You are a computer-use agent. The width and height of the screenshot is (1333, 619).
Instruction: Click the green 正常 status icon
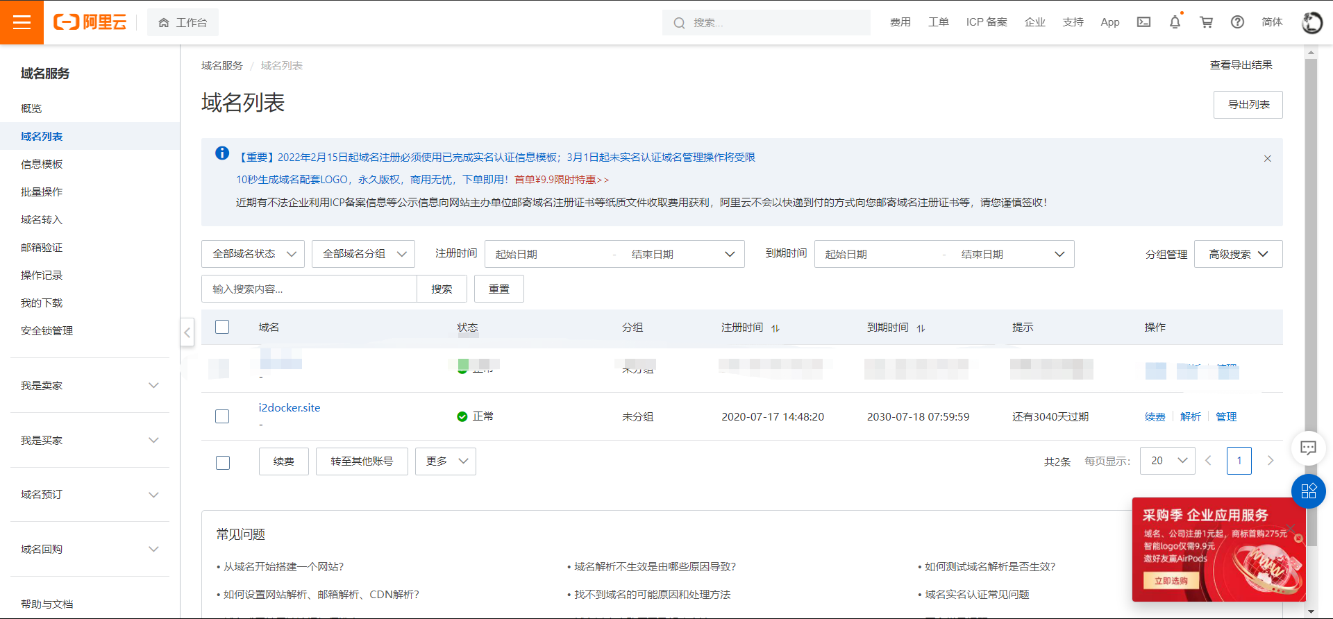(462, 416)
